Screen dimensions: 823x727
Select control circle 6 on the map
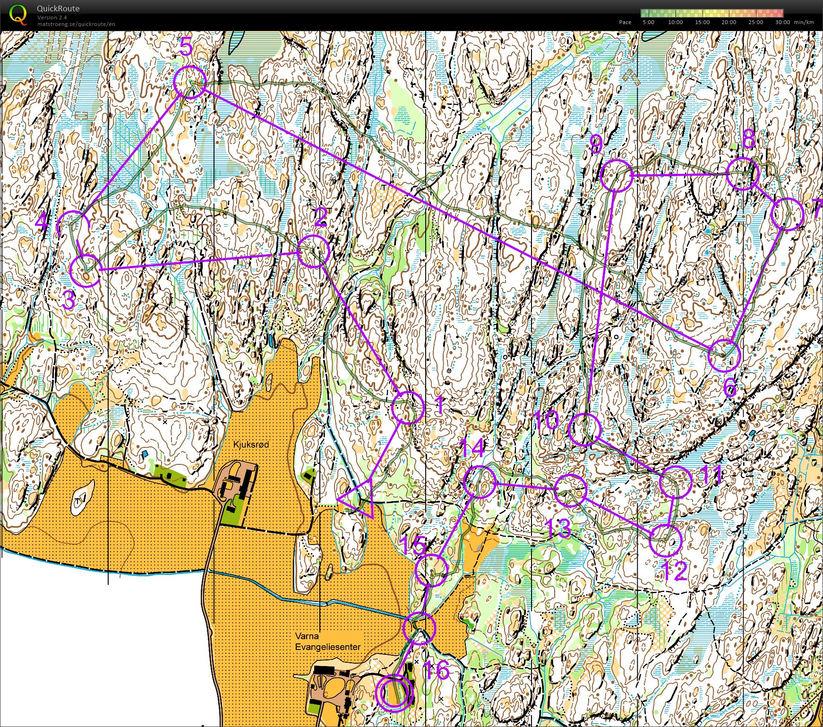click(724, 355)
